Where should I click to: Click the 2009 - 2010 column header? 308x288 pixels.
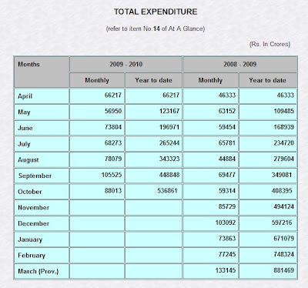(126, 64)
